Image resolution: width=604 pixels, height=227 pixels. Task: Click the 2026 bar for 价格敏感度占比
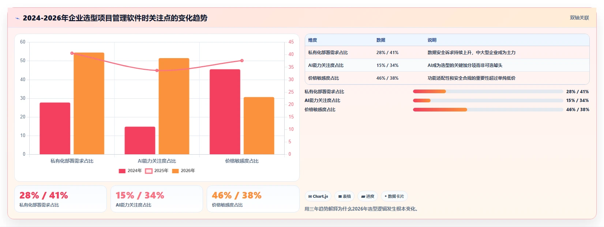tap(259, 126)
